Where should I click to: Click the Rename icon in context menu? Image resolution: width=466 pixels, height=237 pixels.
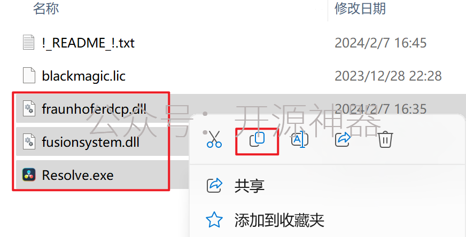[x=300, y=139]
